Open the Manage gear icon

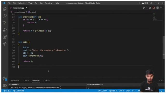5,86
